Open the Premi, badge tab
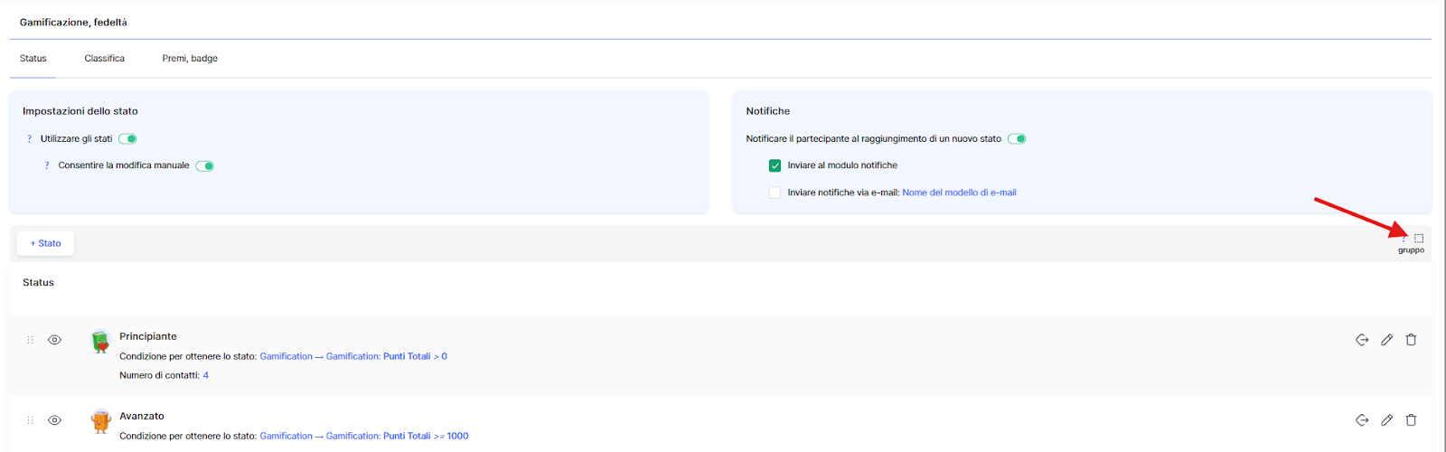Screen dimensions: 1446x452 click(190, 59)
